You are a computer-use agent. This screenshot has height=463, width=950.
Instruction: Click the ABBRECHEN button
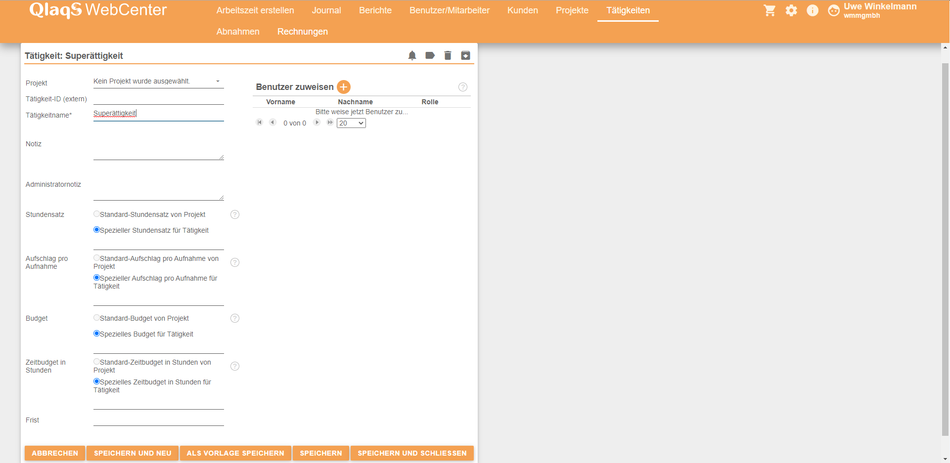[55, 453]
